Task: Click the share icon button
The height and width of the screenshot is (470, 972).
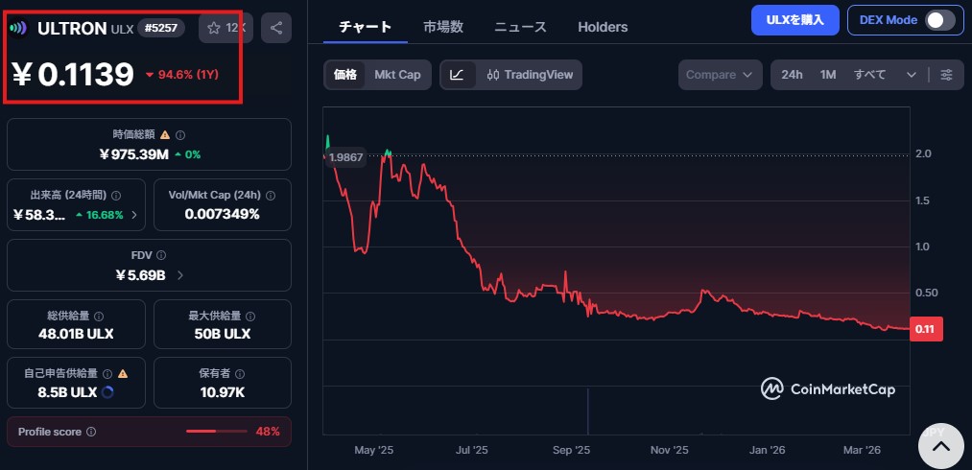Action: coord(276,28)
